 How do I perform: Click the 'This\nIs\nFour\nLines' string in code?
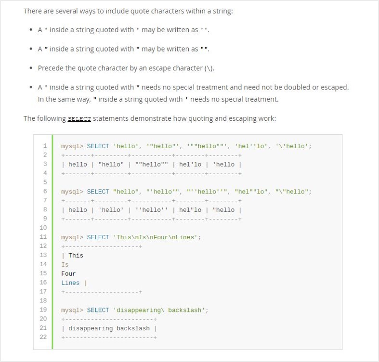157,237
